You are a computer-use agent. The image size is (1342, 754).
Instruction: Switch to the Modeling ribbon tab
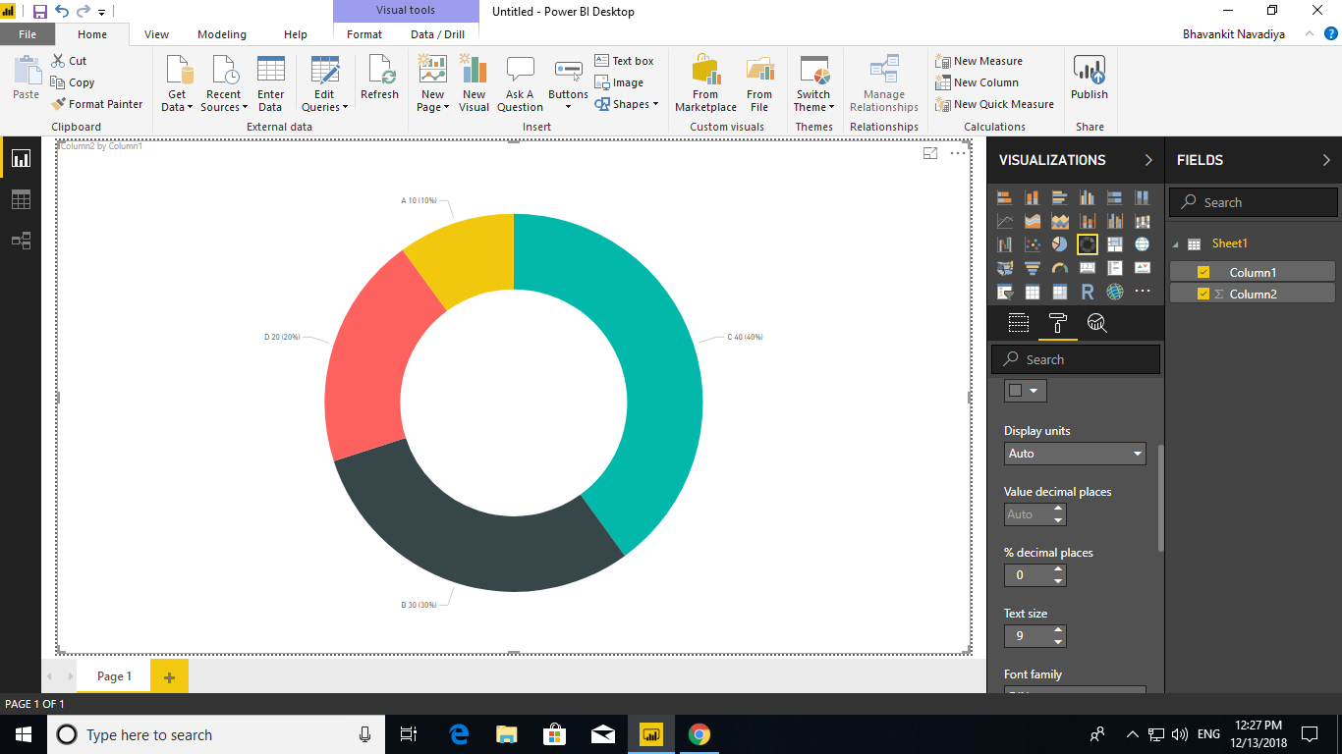point(222,34)
